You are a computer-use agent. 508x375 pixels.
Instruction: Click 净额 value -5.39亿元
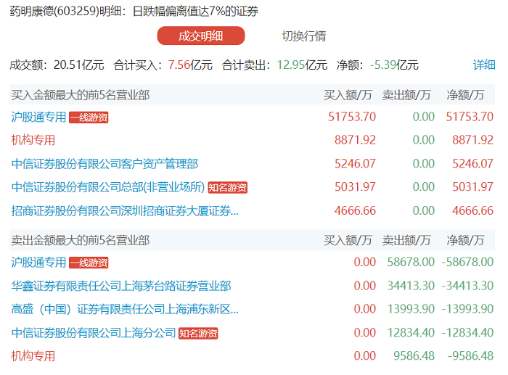coord(394,65)
